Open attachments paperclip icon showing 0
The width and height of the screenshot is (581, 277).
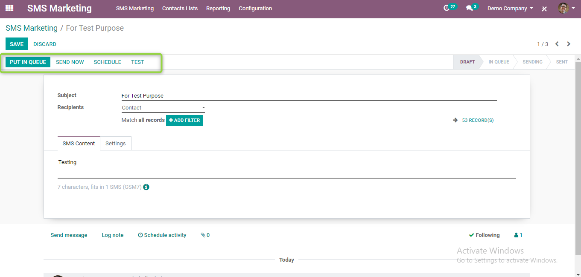[x=205, y=235]
